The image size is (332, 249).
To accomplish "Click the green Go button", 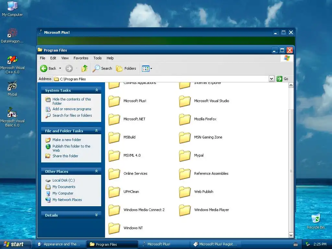I will [x=282, y=79].
